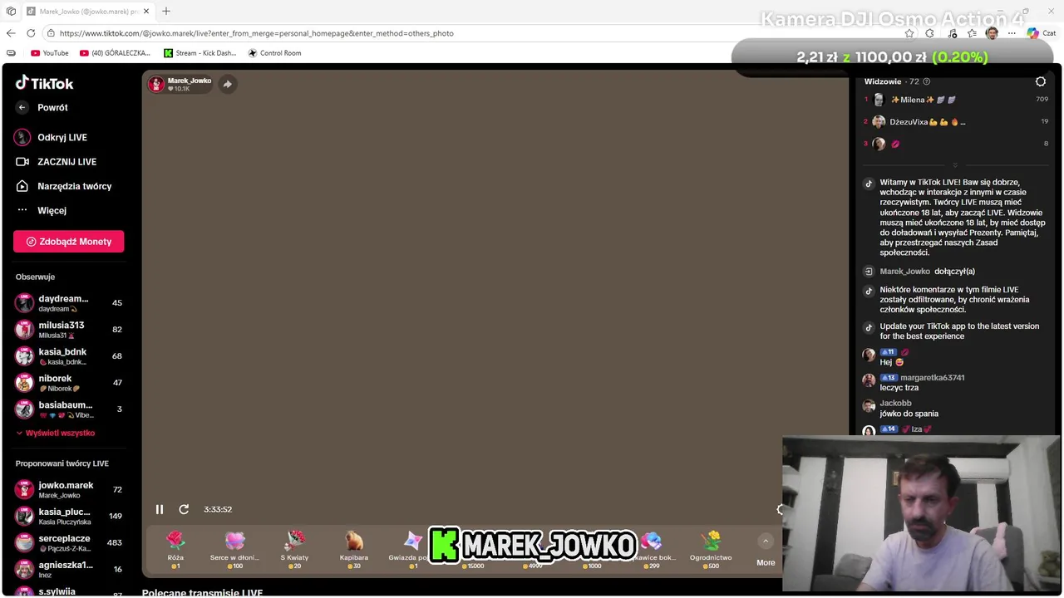Viewport: 1064px width, 598px height.
Task: Open a new browser tab
Action: click(x=166, y=12)
